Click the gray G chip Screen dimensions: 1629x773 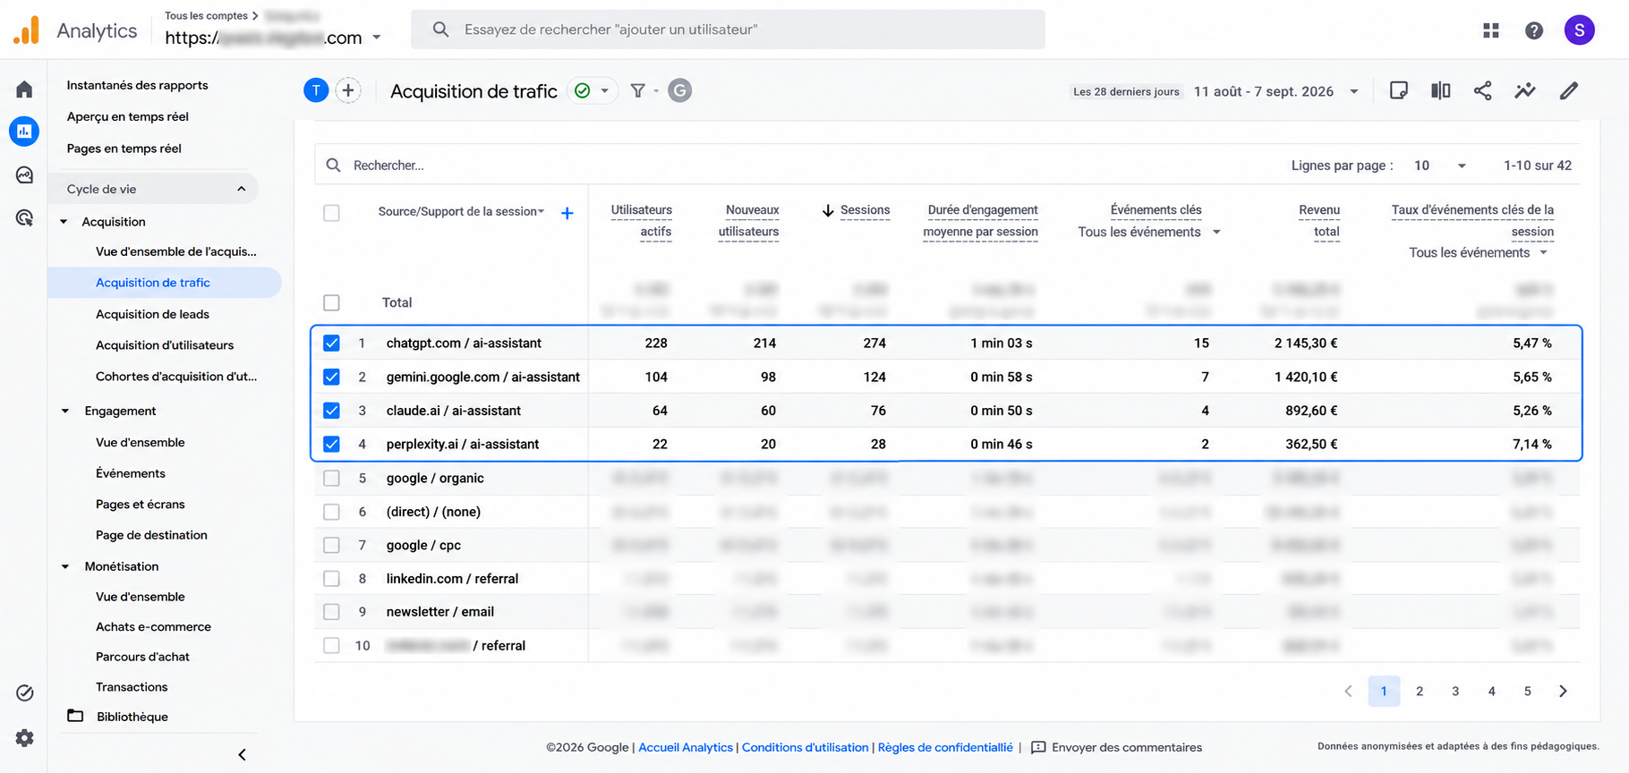pos(680,90)
